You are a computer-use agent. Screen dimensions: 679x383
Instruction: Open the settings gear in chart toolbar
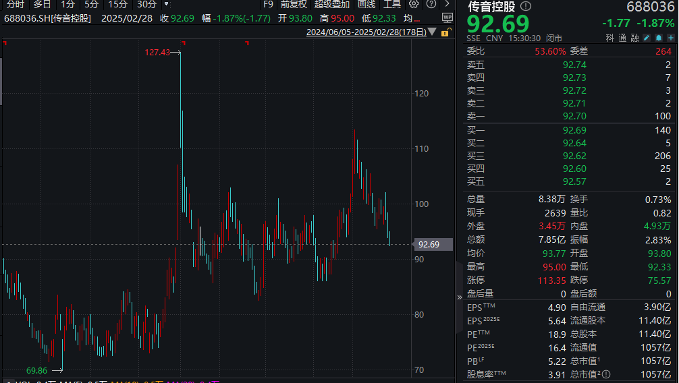pyautogui.click(x=414, y=4)
